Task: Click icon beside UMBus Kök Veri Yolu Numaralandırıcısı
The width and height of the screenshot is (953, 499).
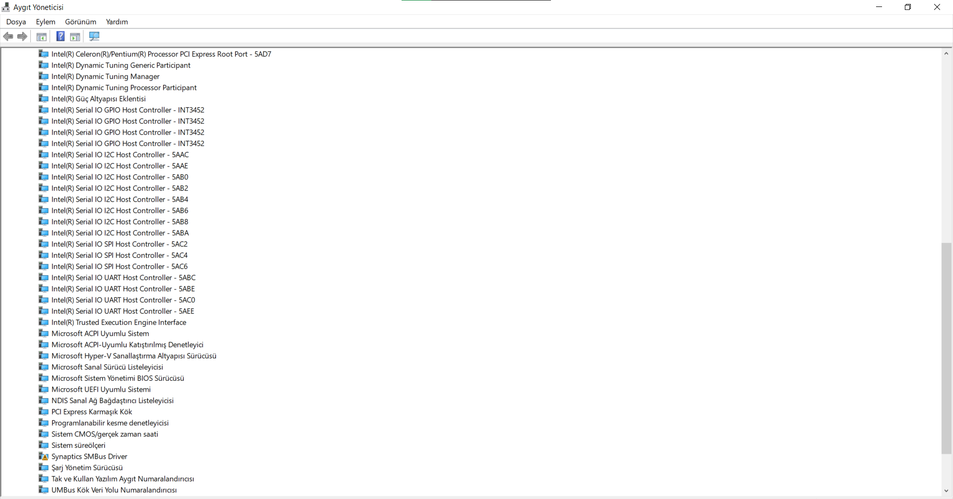Action: pyautogui.click(x=44, y=490)
